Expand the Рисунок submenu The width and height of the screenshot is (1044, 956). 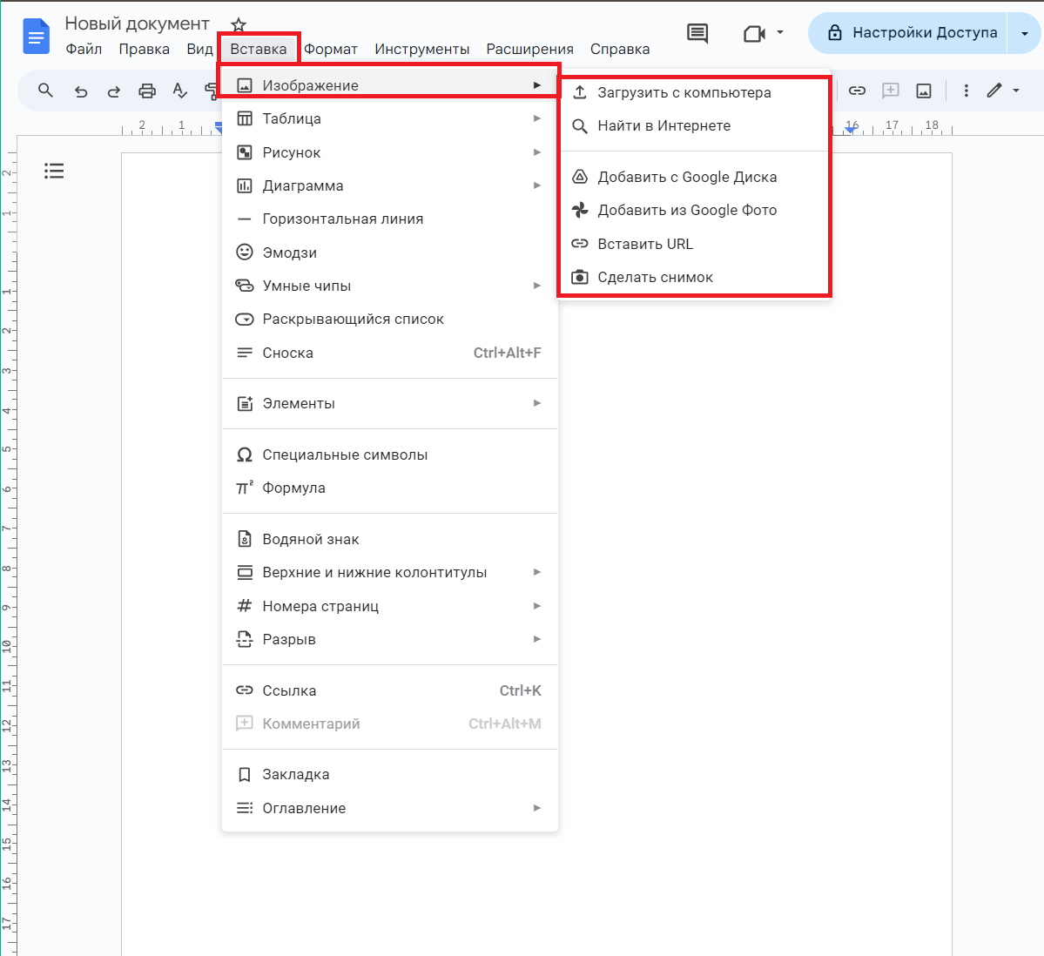[x=389, y=152]
